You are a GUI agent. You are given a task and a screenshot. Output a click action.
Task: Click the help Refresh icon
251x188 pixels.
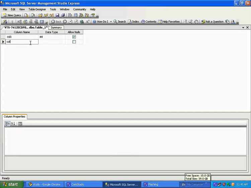click(x=76, y=22)
